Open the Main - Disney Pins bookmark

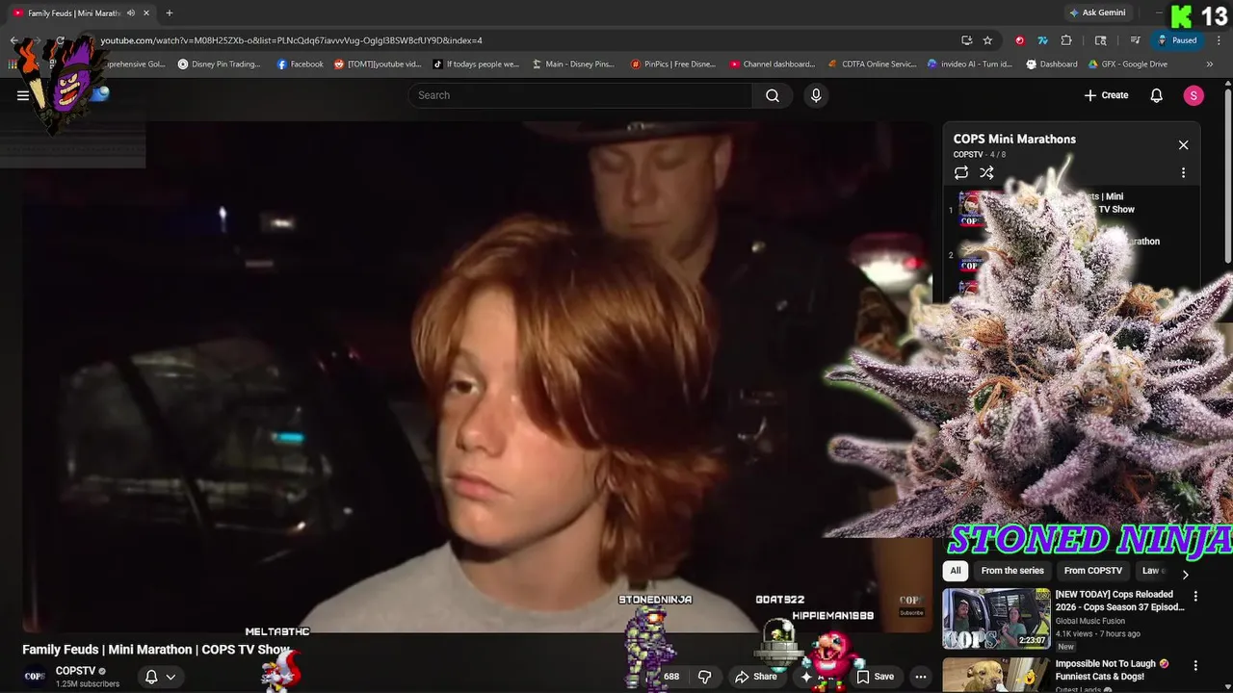pyautogui.click(x=573, y=64)
